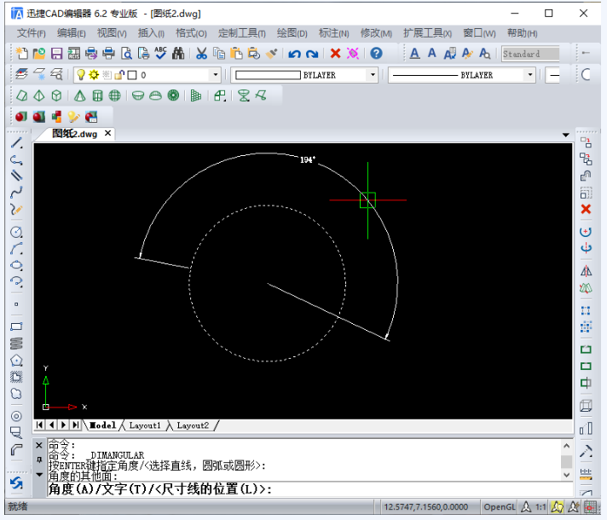The image size is (607, 520).
Task: Click the Cut scissors icon
Action: [201, 54]
